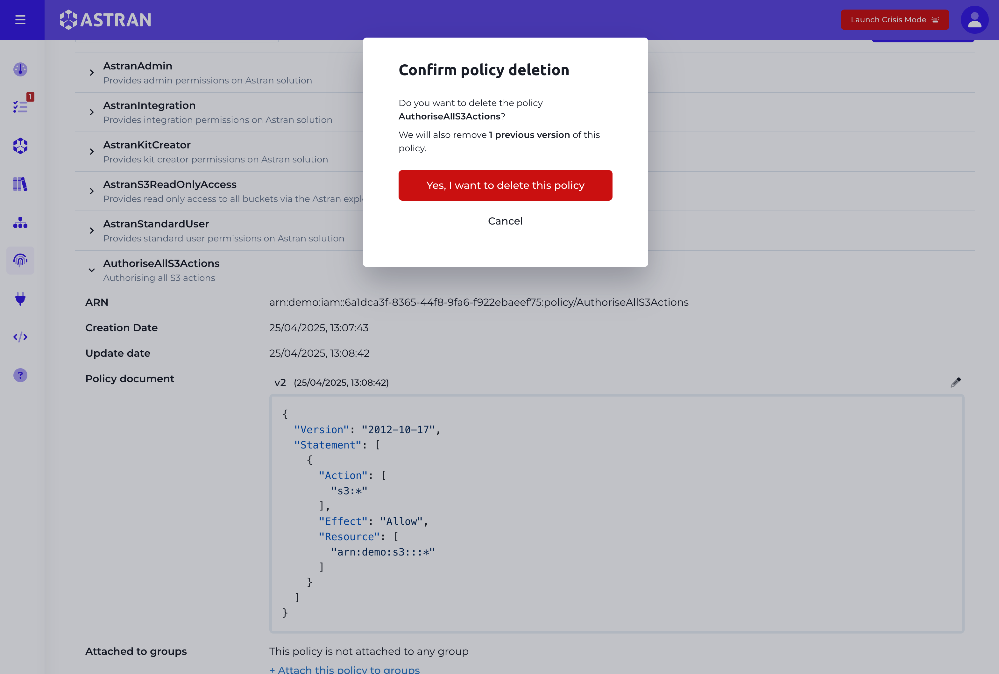Select the AstranS3ReadOnlyAccess policy name
Viewport: 999px width, 674px height.
click(x=170, y=184)
